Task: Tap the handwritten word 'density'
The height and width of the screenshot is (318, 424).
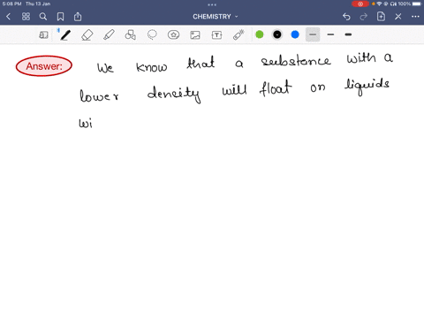Action: pos(174,94)
